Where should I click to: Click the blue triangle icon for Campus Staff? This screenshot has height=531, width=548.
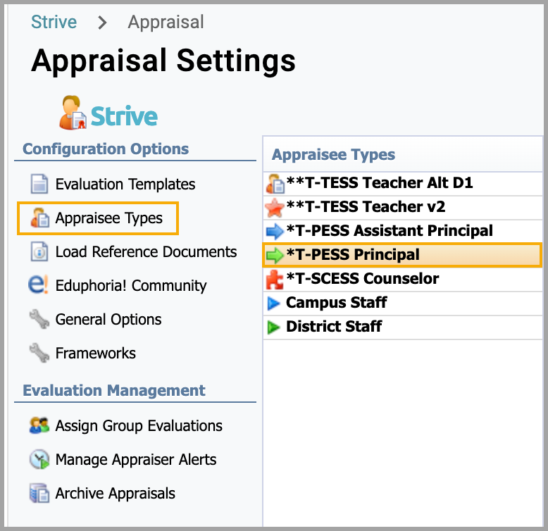coord(273,304)
